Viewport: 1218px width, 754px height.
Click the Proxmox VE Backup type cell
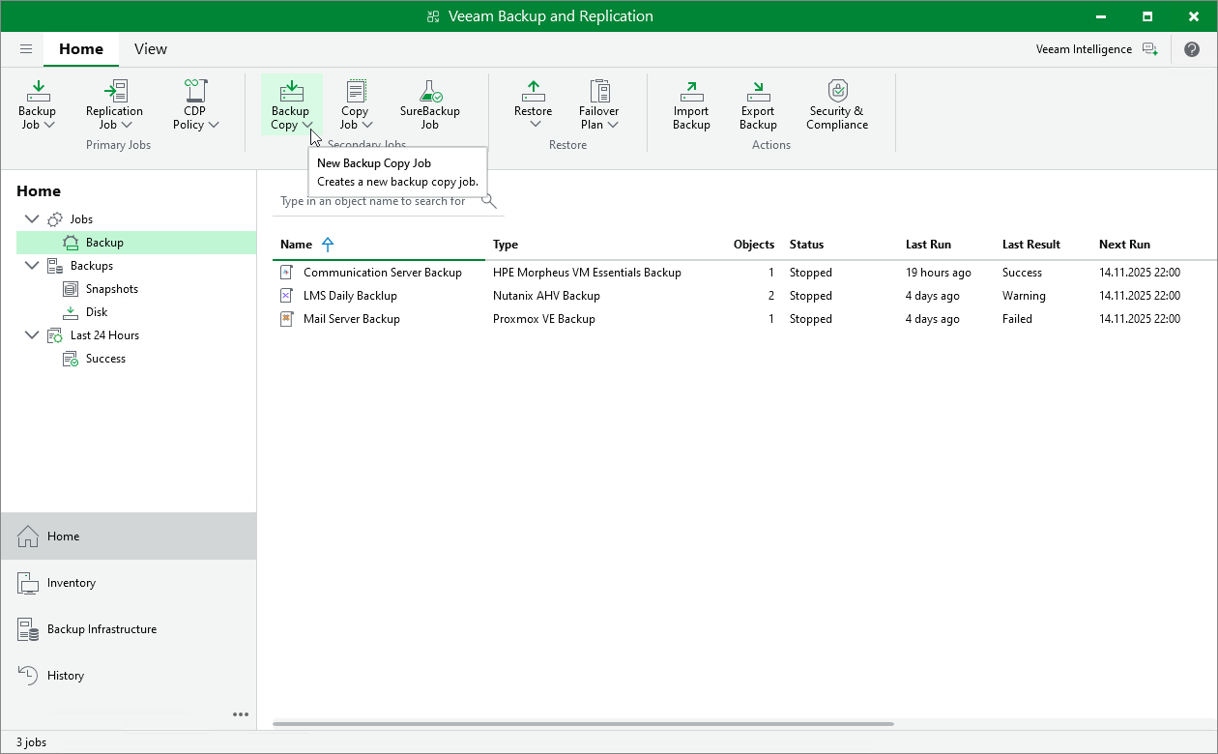(x=544, y=319)
